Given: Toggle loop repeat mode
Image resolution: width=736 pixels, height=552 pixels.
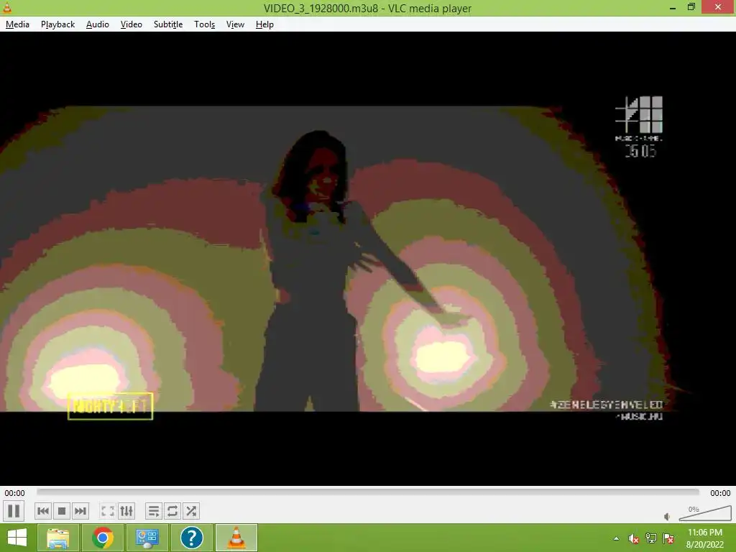Looking at the screenshot, I should (172, 511).
